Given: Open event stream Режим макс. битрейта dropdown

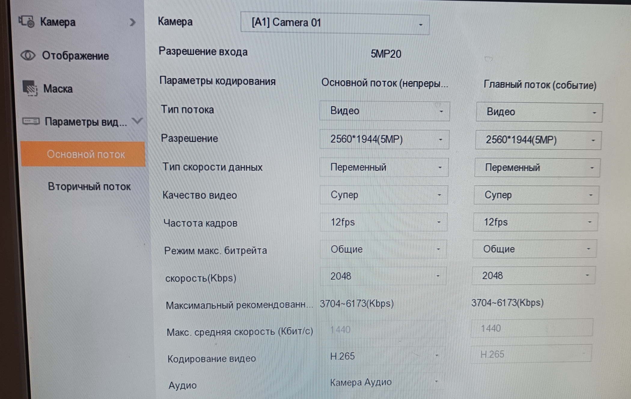Looking at the screenshot, I should (x=534, y=249).
